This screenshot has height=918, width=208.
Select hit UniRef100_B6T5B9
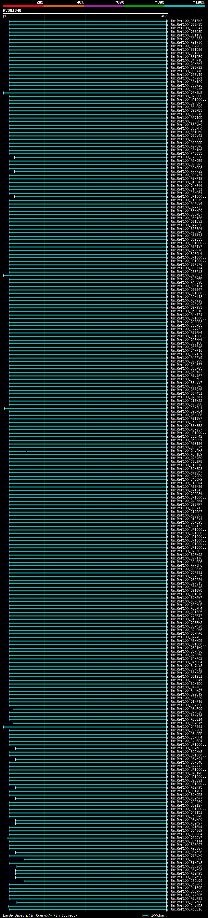[187, 57]
